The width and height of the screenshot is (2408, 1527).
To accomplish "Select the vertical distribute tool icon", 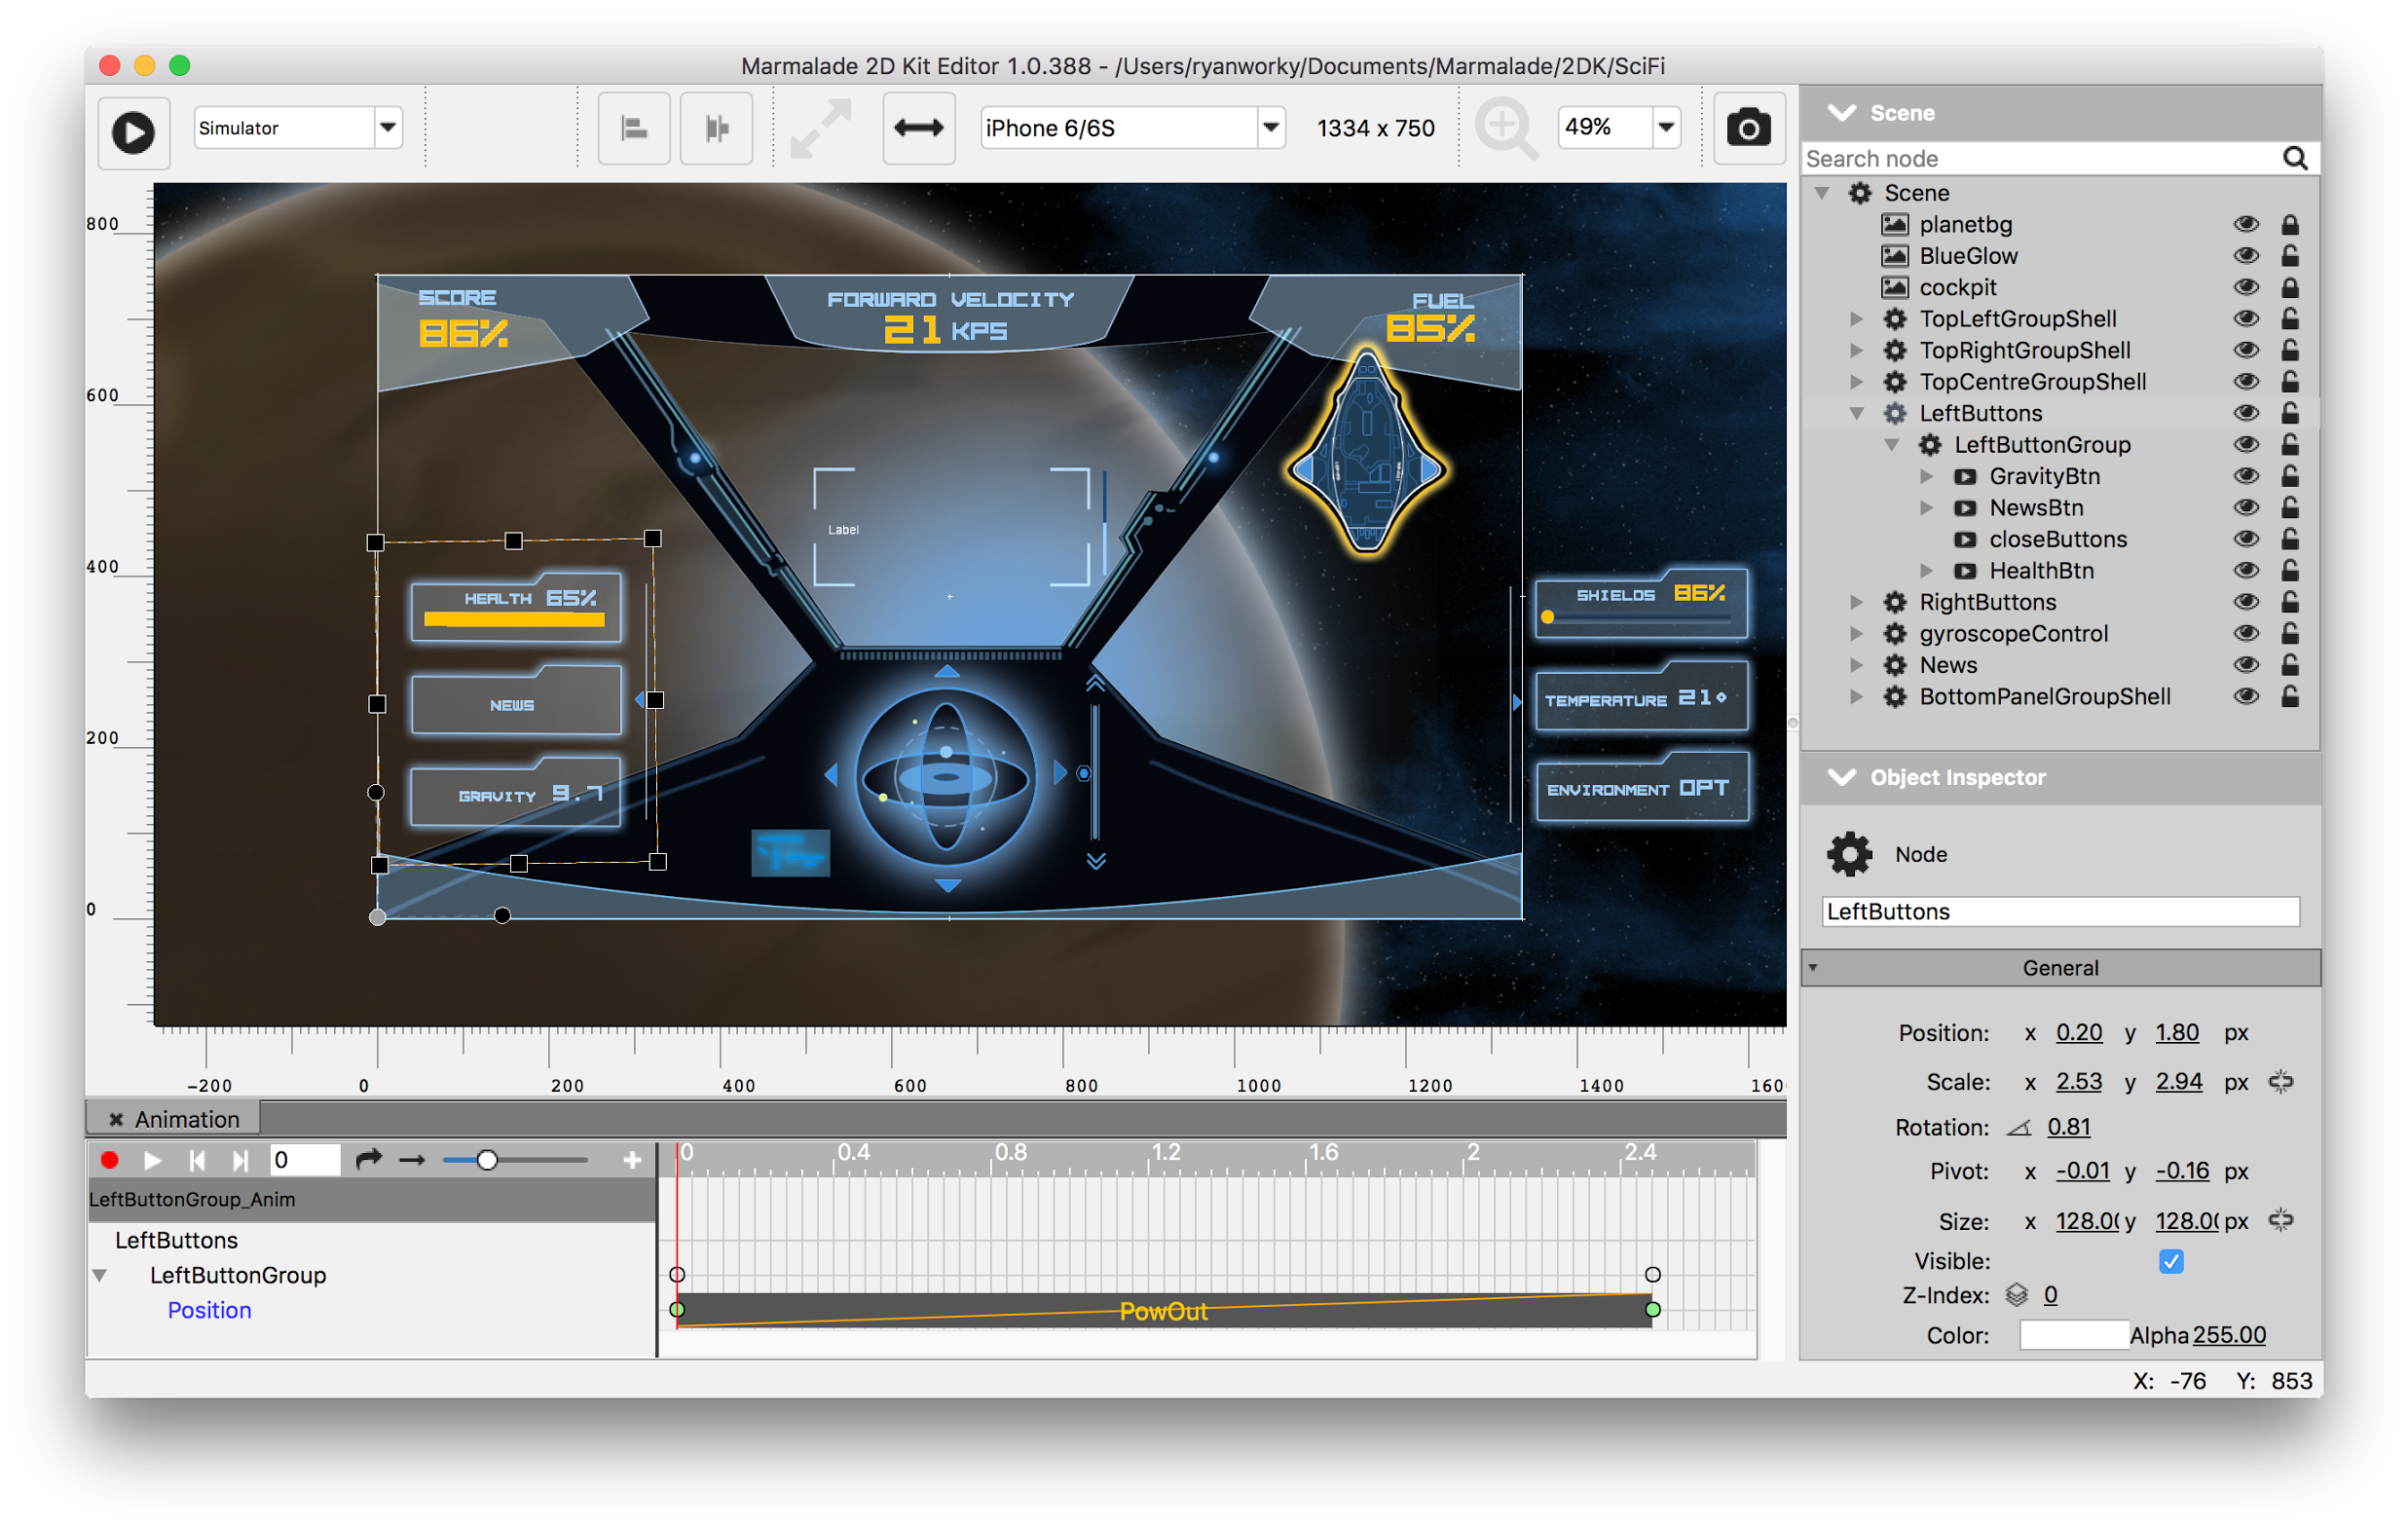I will 716,128.
